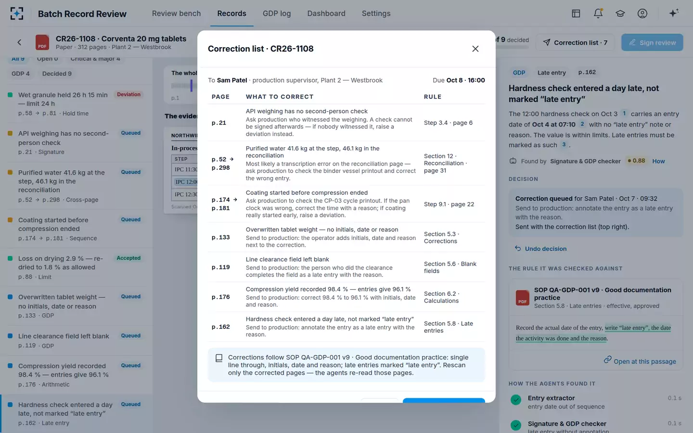Click the graduation cap training icon
Screen dimensions: 693x433
620,13
